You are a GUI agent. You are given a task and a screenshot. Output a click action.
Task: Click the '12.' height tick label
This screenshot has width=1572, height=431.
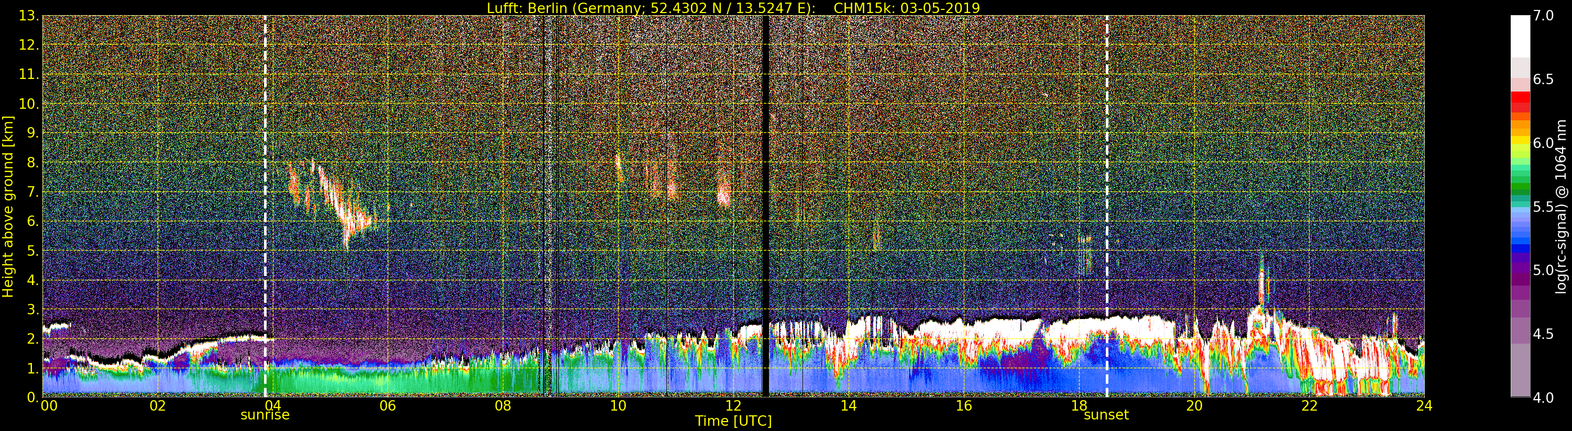click(29, 45)
